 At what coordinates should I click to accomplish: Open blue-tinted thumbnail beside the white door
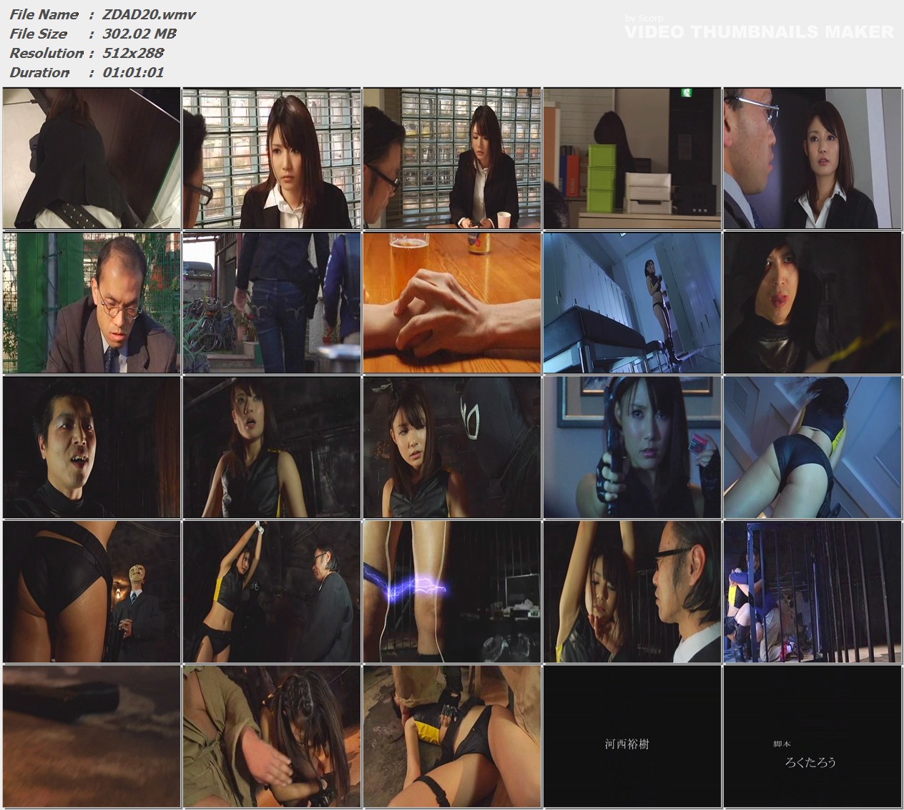(812, 447)
